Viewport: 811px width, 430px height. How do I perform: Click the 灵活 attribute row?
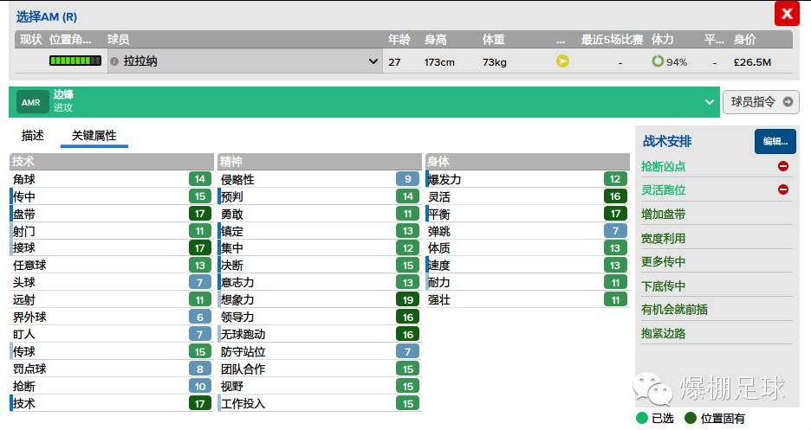point(527,196)
